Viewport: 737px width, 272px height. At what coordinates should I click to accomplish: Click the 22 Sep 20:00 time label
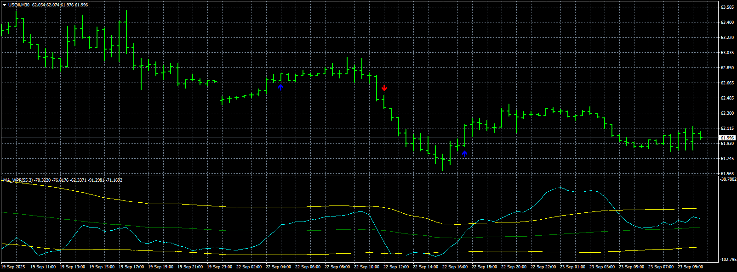(x=514, y=266)
